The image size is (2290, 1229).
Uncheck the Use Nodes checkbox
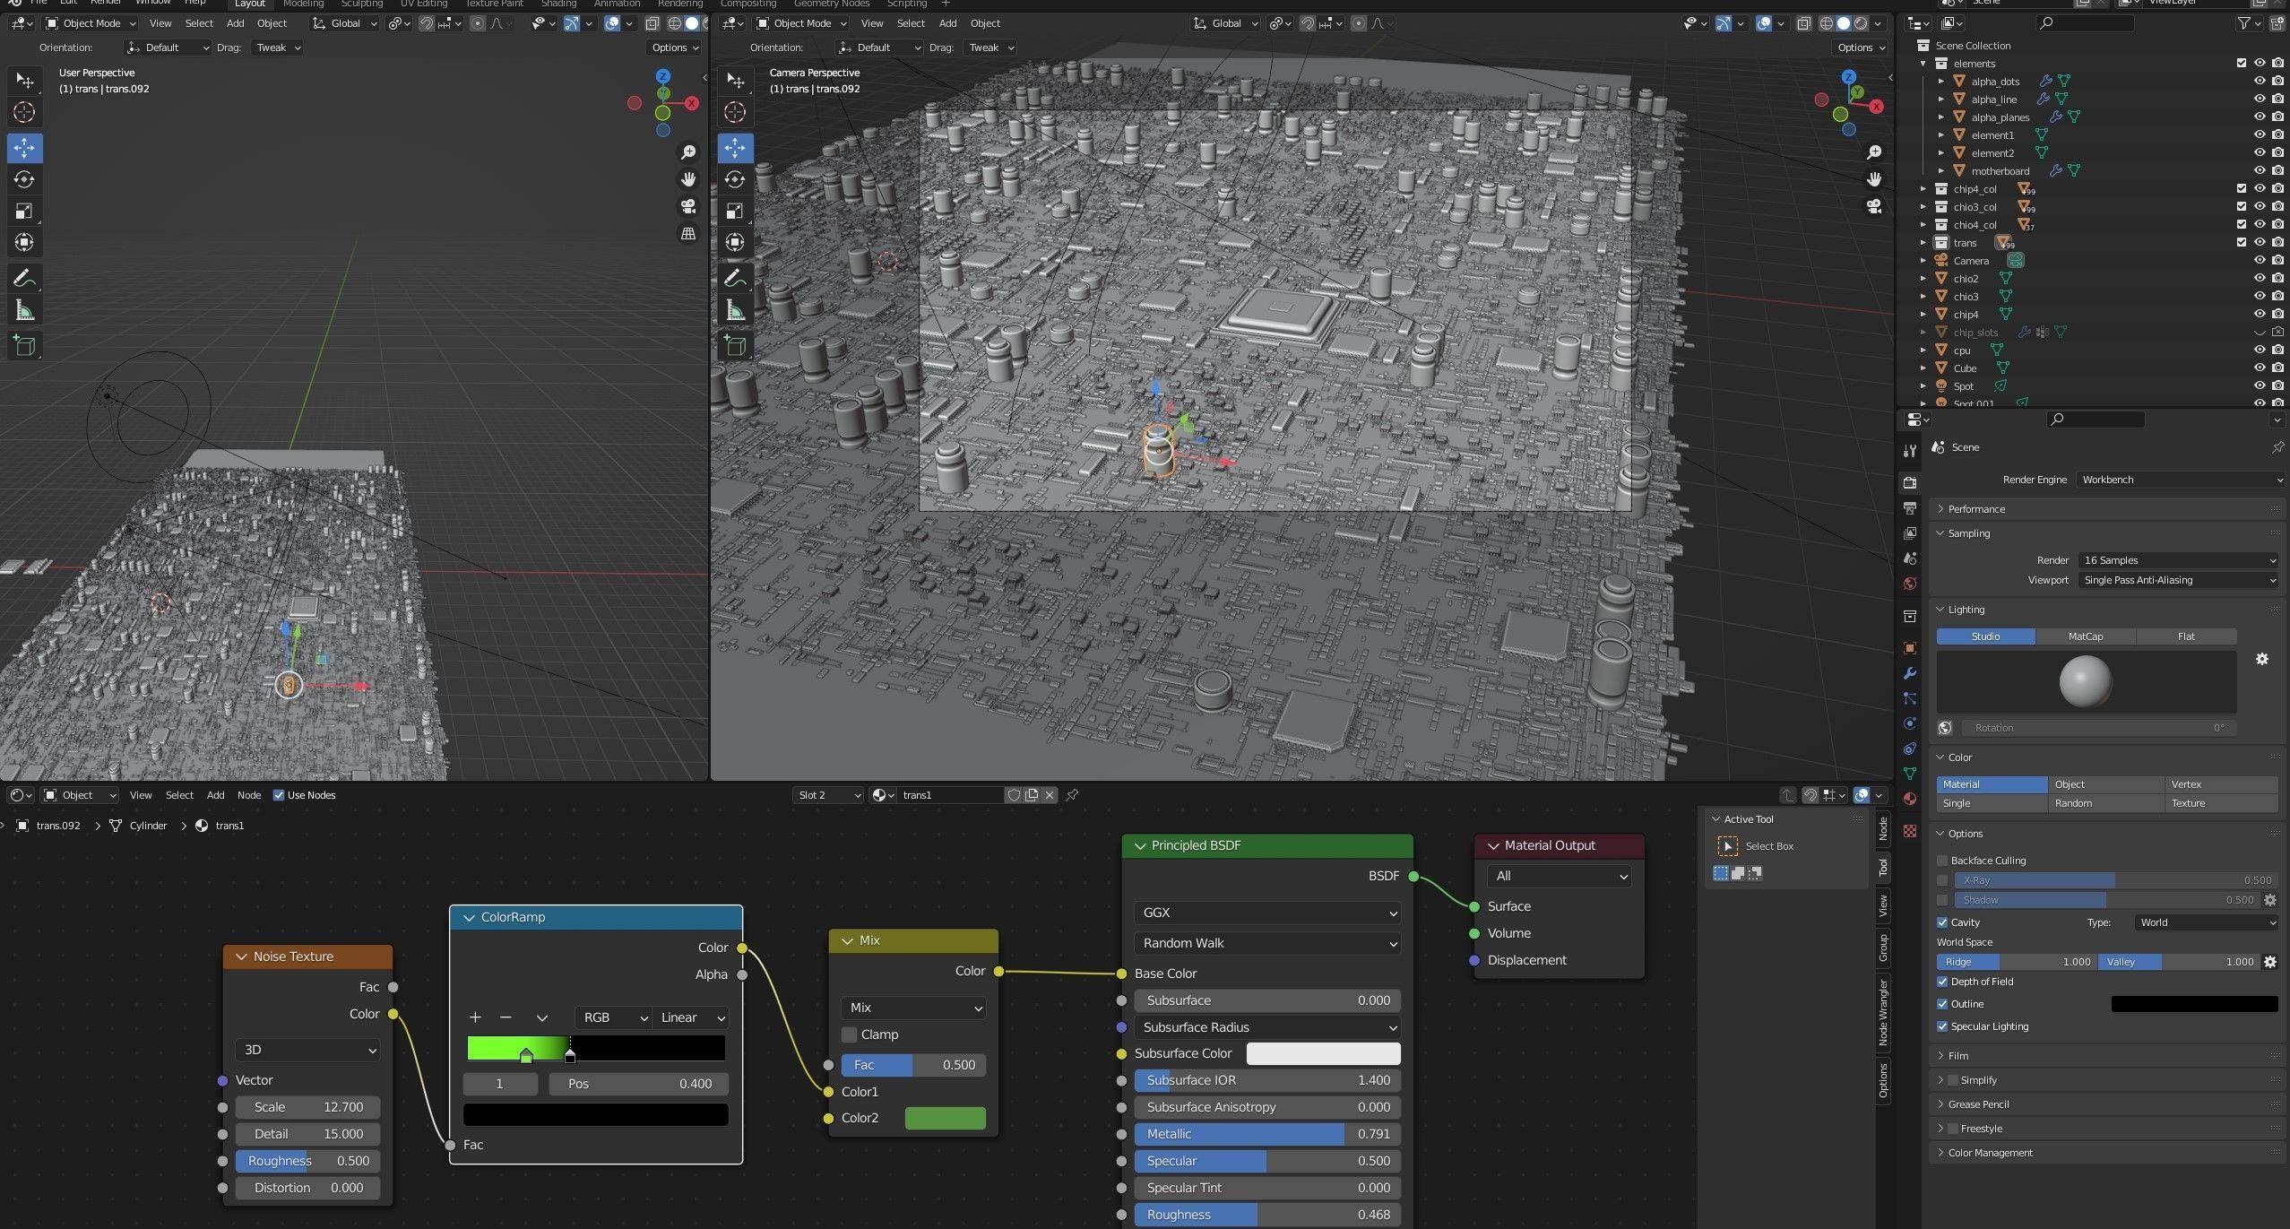click(280, 795)
